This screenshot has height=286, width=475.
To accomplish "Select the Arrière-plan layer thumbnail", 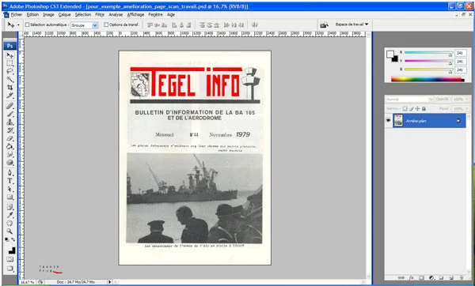I will (398, 120).
